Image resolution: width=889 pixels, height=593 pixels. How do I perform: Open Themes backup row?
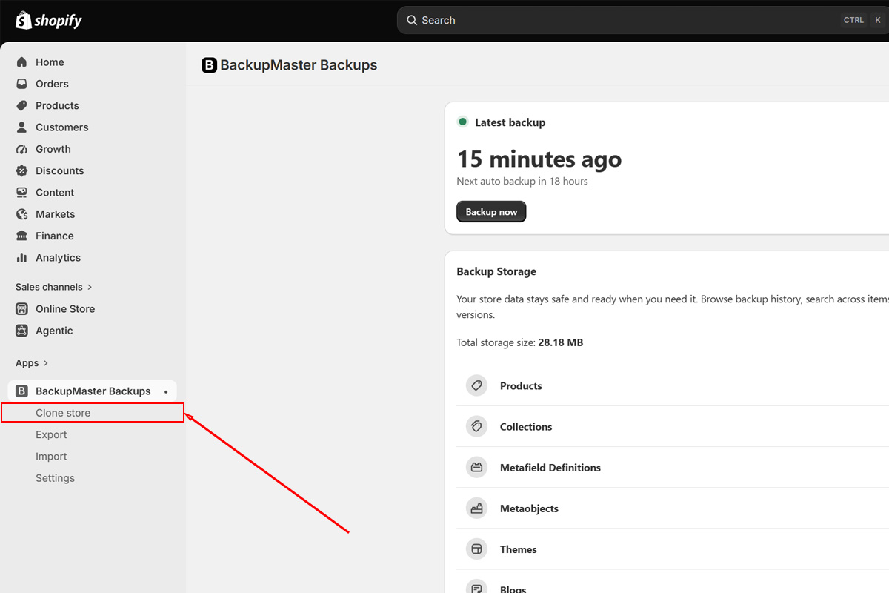(673, 549)
